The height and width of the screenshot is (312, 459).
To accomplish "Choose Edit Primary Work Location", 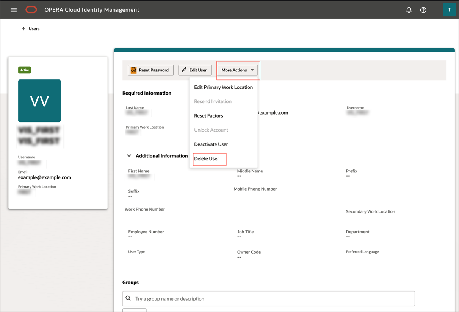I will 223,87.
